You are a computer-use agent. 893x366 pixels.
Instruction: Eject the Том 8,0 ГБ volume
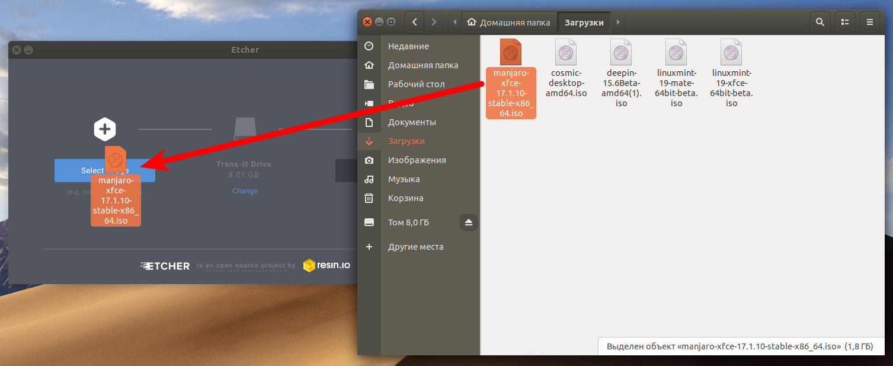coord(469,222)
